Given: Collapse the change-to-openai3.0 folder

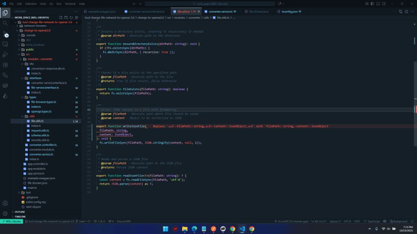Looking at the screenshot, I should pyautogui.click(x=37, y=31).
